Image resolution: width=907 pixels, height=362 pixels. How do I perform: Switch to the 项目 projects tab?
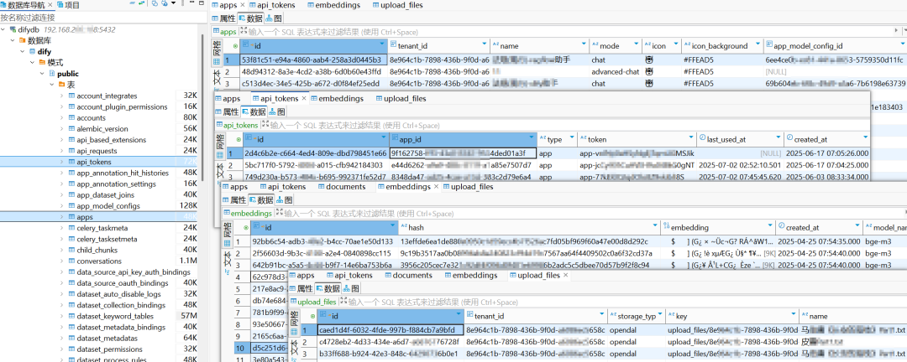click(70, 5)
